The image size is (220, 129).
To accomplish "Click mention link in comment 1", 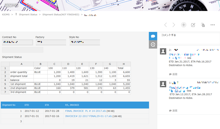I will (185, 88).
